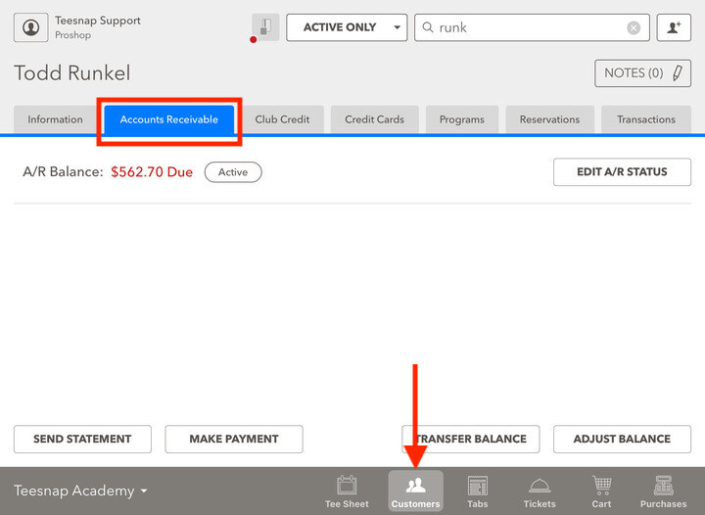This screenshot has width=705, height=515.
Task: Open the Teesnap Academy location dropdown
Action: 80,491
